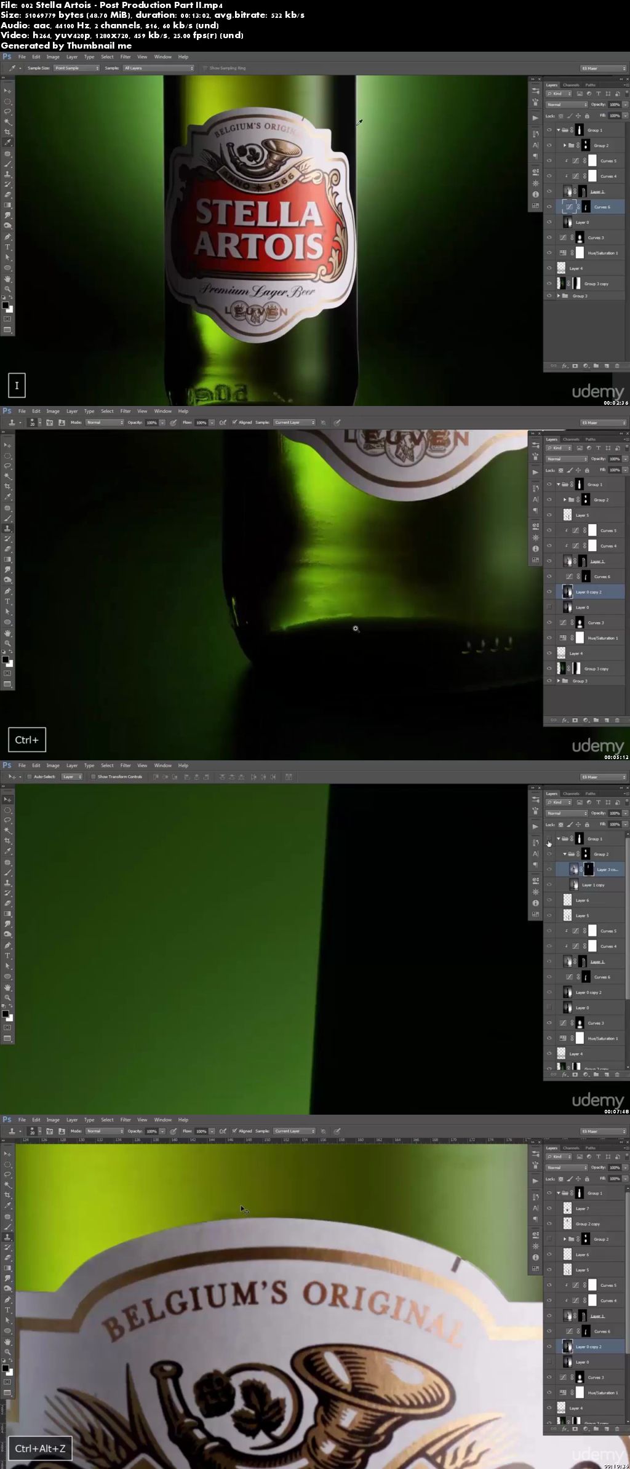This screenshot has height=1469, width=630.
Task: Click lock all padlock icon in first frame
Action: (x=587, y=116)
